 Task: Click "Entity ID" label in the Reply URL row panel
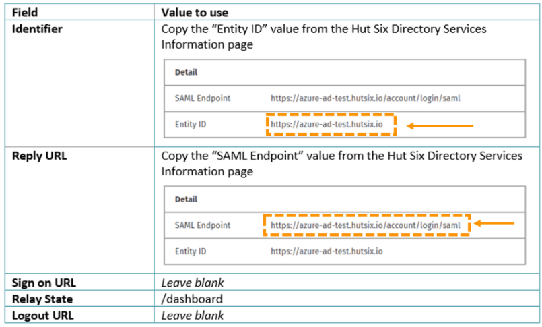(191, 251)
